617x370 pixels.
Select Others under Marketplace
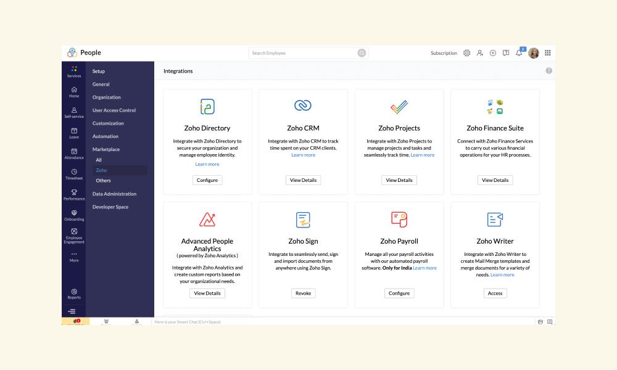click(x=103, y=181)
